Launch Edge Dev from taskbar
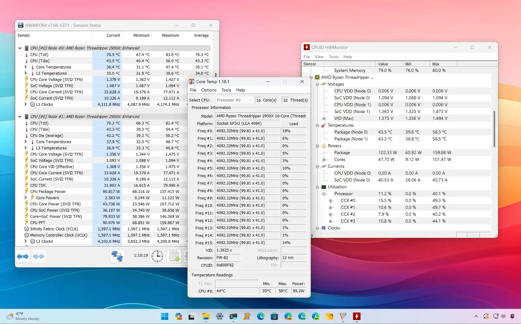Image resolution: width=521 pixels, height=324 pixels. click(316, 317)
